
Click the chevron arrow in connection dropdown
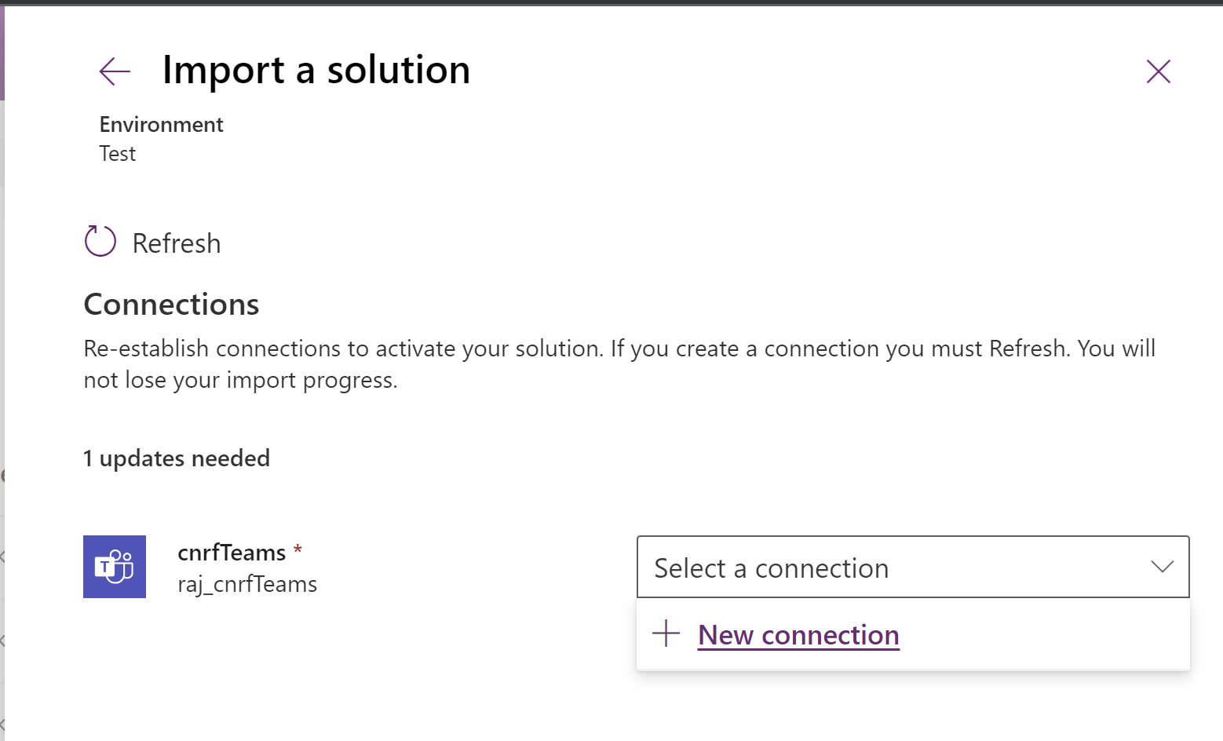[1162, 567]
